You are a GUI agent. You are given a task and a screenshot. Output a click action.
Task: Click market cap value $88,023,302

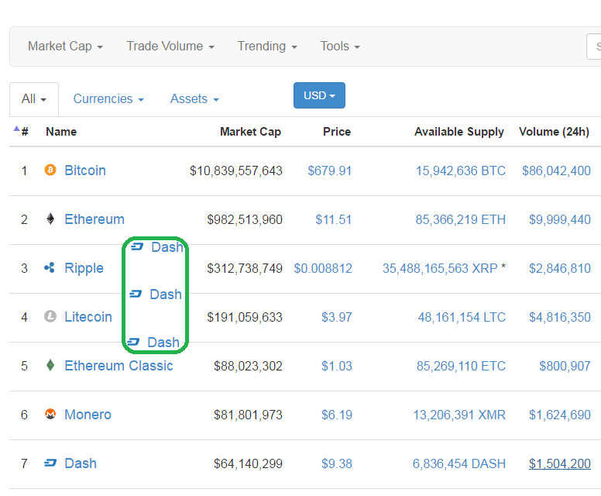coord(248,366)
